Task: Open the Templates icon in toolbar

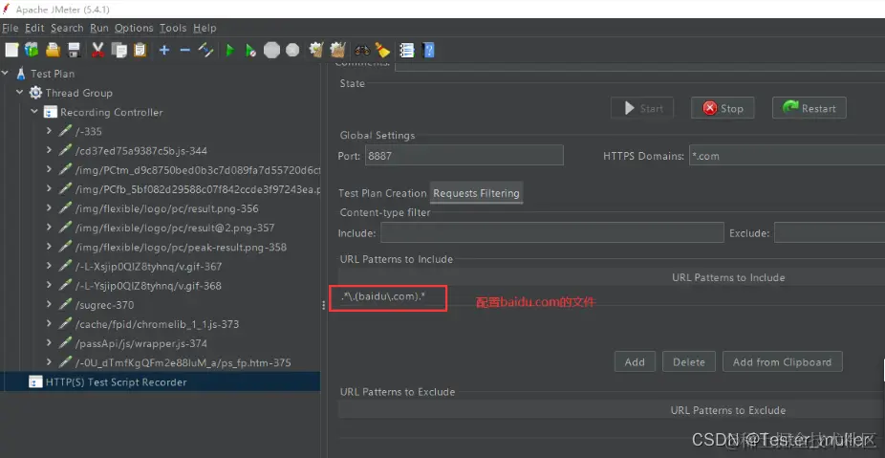Action: pos(32,51)
